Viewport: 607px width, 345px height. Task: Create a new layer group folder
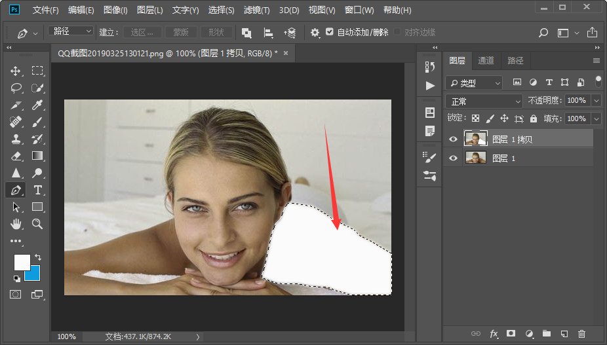tap(547, 333)
